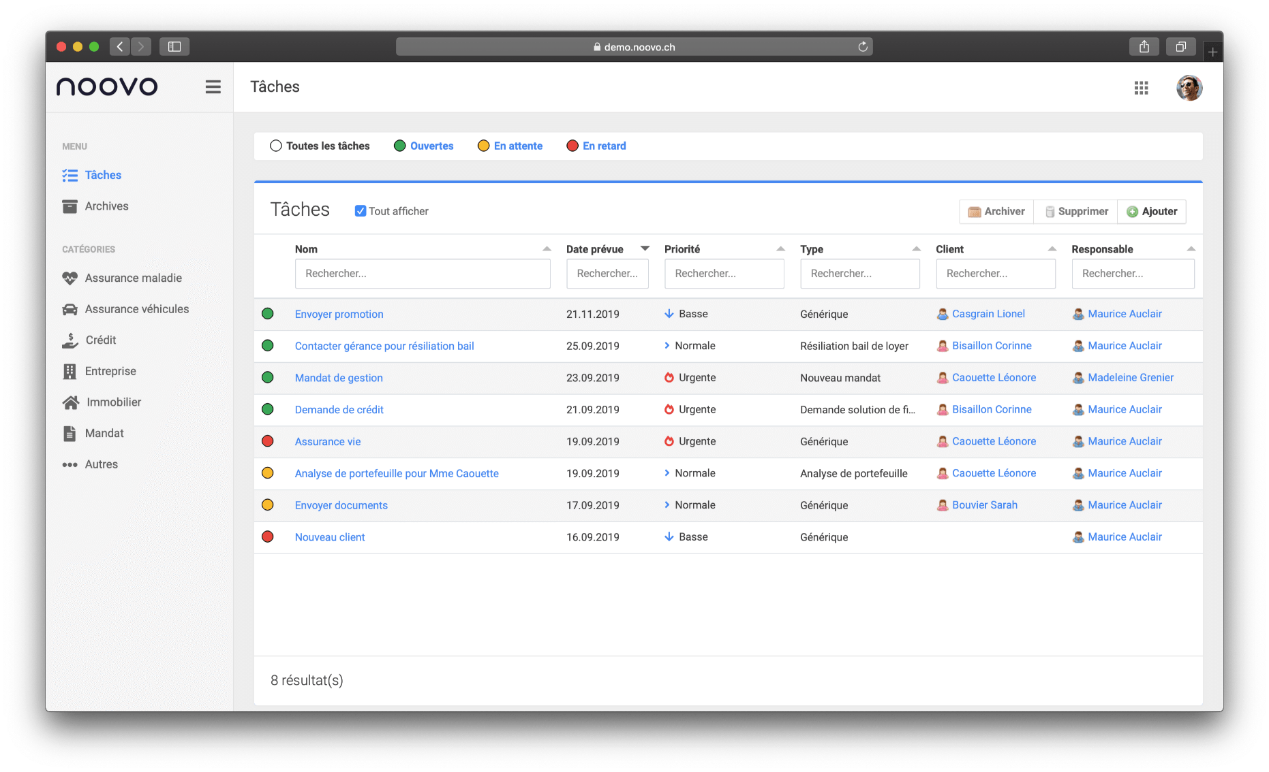
Task: Sort the Responsable column
Action: (x=1191, y=249)
